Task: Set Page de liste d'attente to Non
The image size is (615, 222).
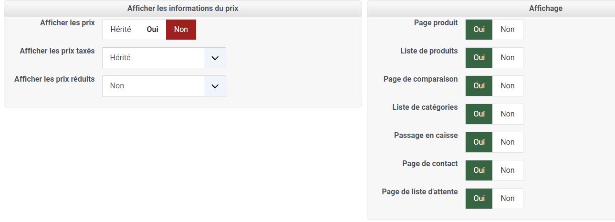Action: (x=507, y=199)
